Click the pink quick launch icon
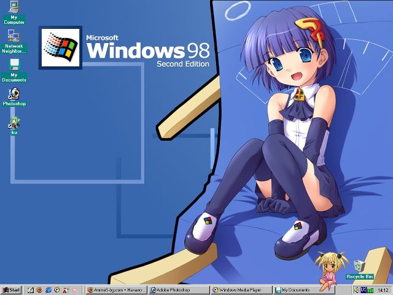The width and height of the screenshot is (393, 295). 75,290
